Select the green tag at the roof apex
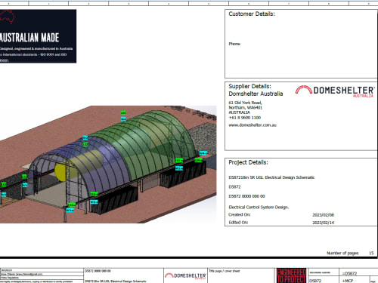378x283 pixels. pos(123,112)
